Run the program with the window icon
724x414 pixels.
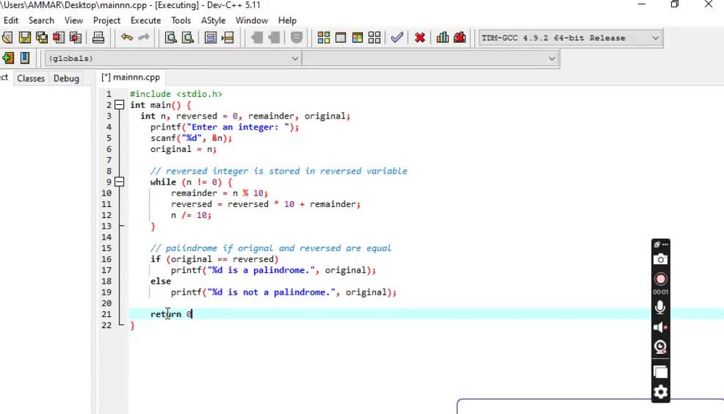pyautogui.click(x=341, y=38)
